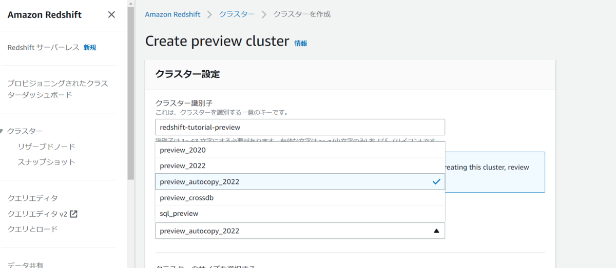Click the クラスターを作成 breadcrumb text
Viewport: 616px width, 268px height.
pos(302,14)
